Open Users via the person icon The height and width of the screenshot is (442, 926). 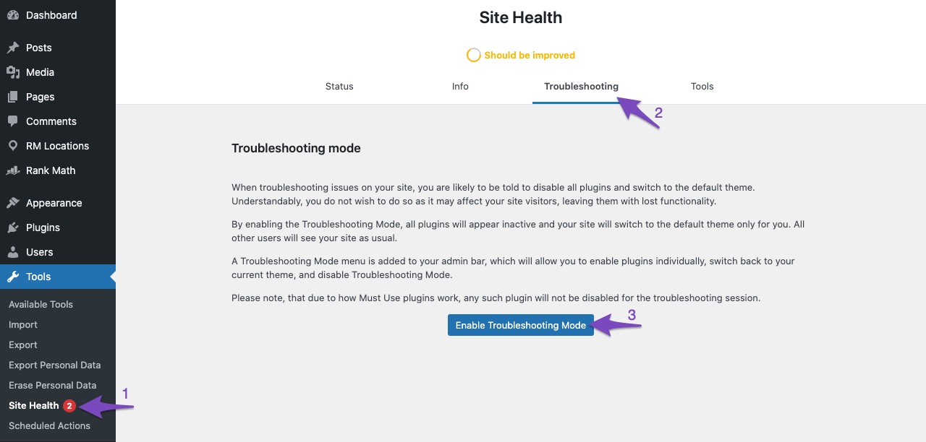(x=12, y=252)
